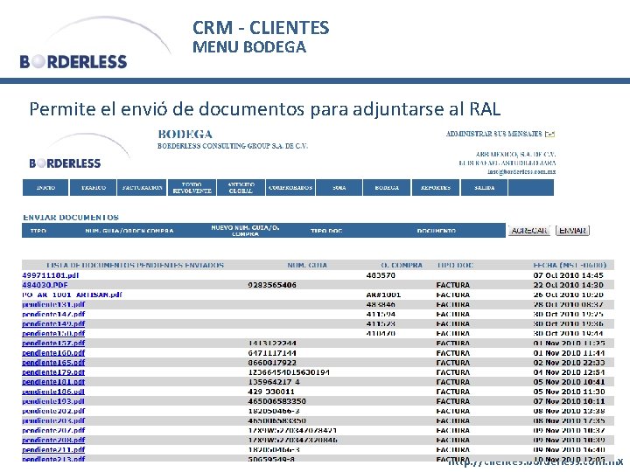Open pendiente157.pdf
The height and width of the screenshot is (472, 630).
click(x=53, y=344)
